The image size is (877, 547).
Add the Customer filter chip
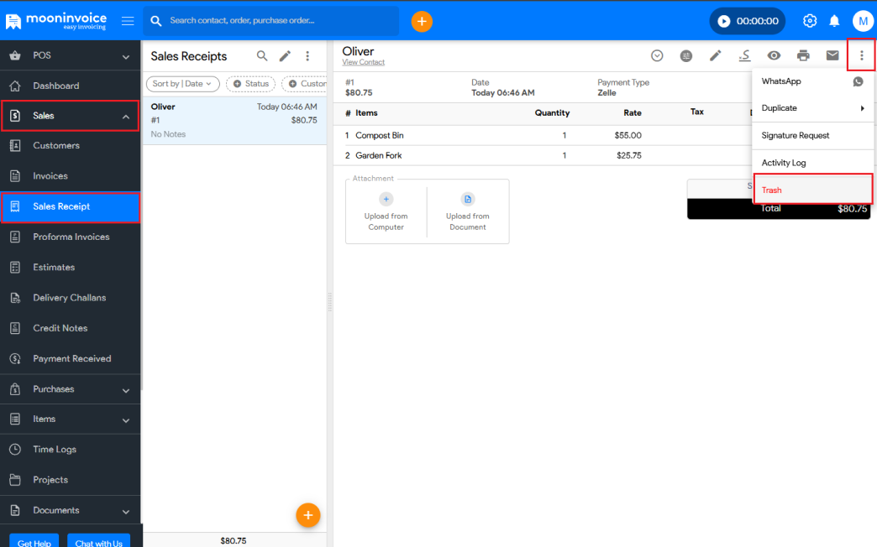click(x=305, y=84)
